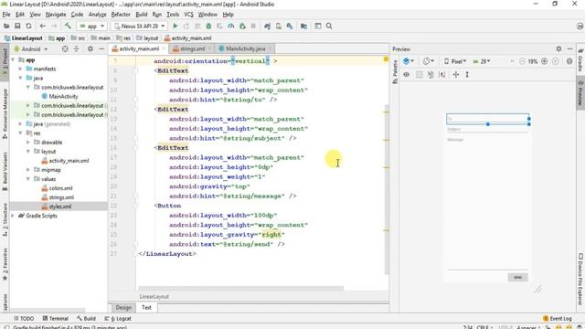This screenshot has height=329, width=585.
Task: Zoom in the preview with plus icon
Action: click(545, 61)
